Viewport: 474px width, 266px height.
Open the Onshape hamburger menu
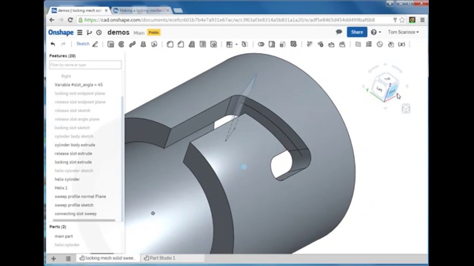(x=80, y=33)
